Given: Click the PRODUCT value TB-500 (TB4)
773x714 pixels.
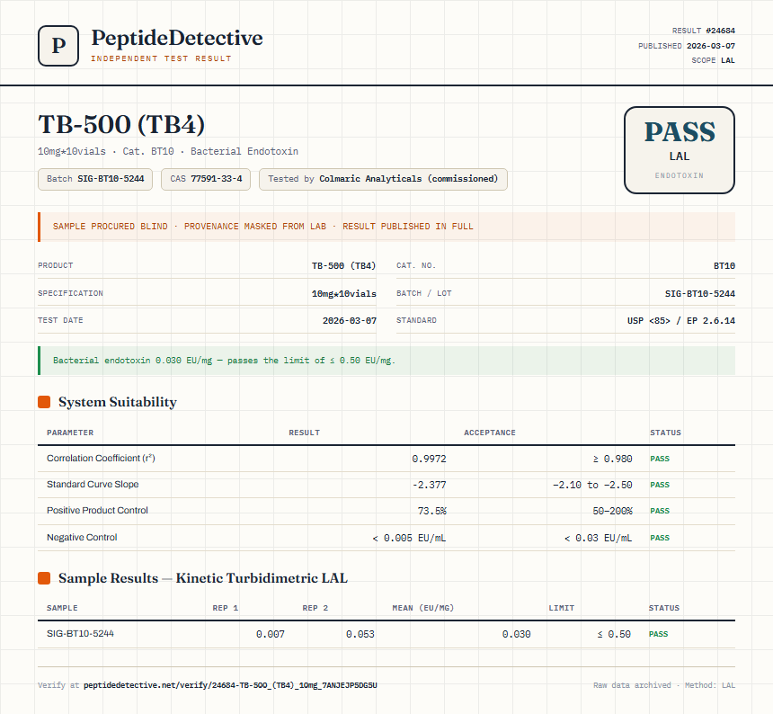Looking at the screenshot, I should click(x=343, y=266).
